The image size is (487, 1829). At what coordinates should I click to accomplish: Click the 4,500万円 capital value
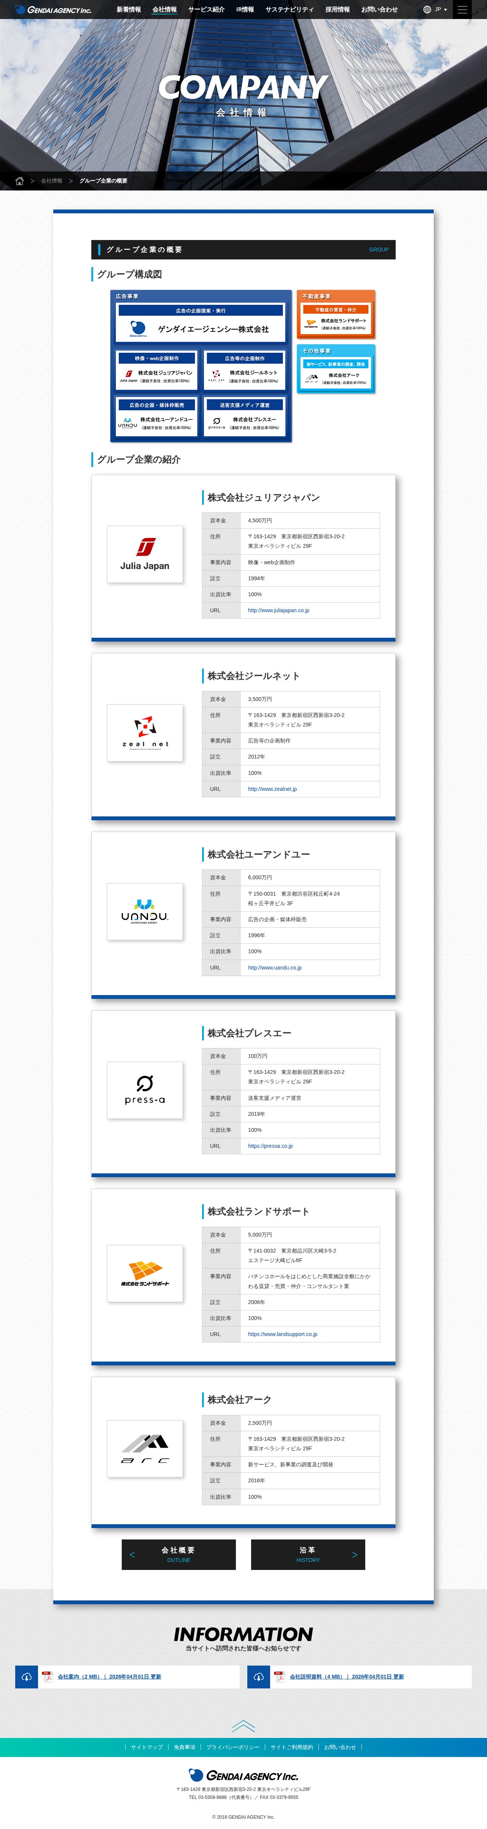(259, 520)
